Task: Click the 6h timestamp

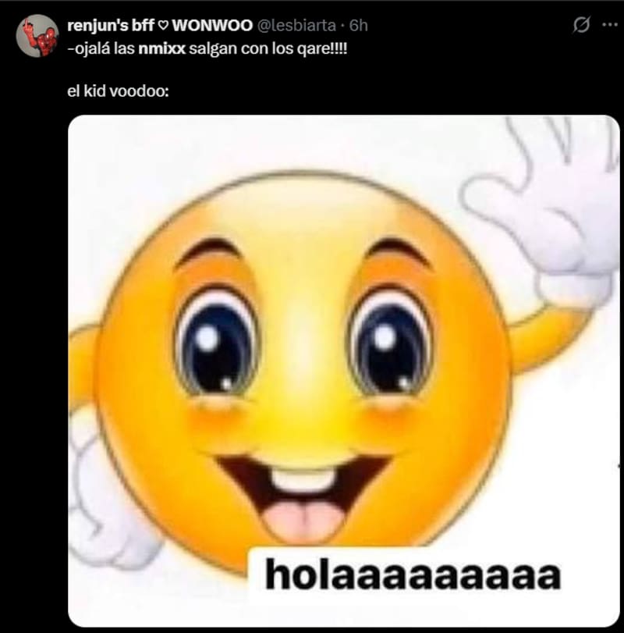Action: (358, 26)
